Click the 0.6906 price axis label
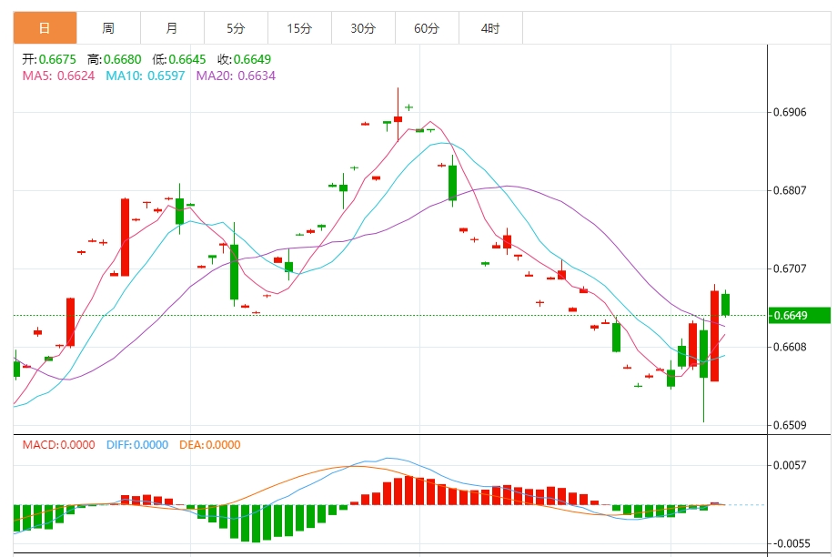Screen dimensions: 837x557 pyautogui.click(x=790, y=112)
